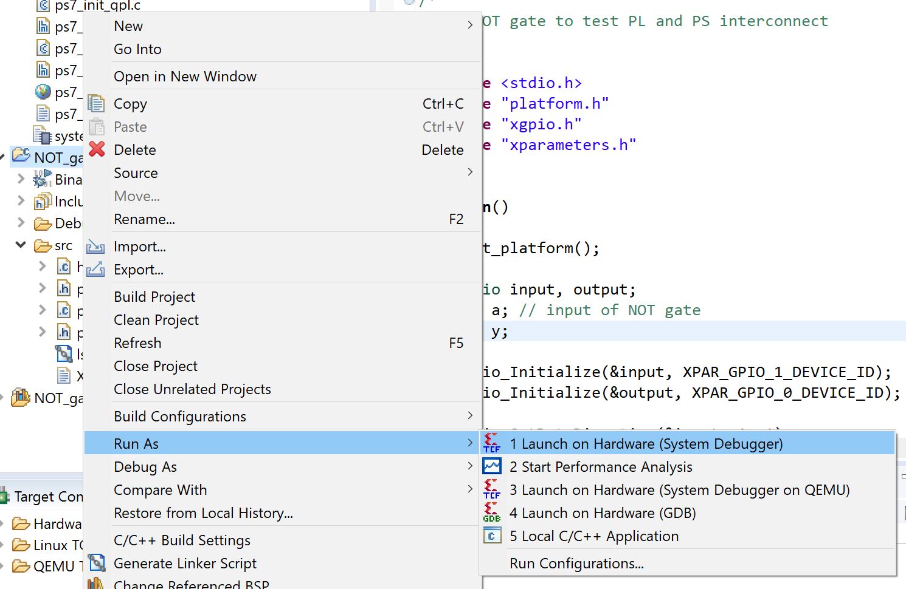Click the Export icon in menu
The height and width of the screenshot is (589, 906).
[95, 270]
